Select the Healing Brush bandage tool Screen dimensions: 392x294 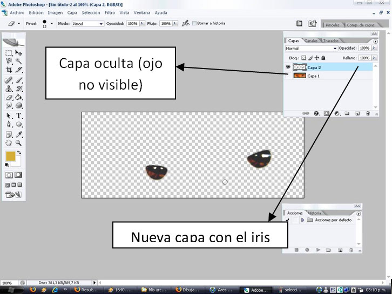(9, 80)
